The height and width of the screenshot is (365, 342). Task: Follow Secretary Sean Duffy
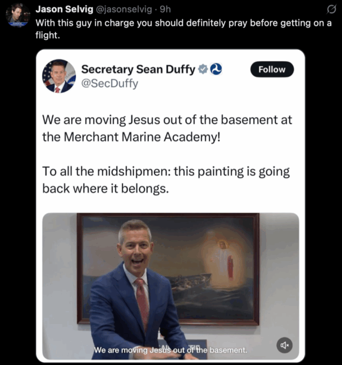click(x=272, y=70)
